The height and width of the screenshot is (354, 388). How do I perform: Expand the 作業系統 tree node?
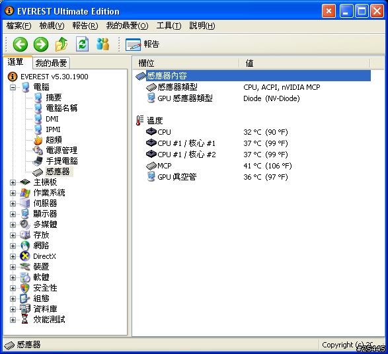[13, 193]
